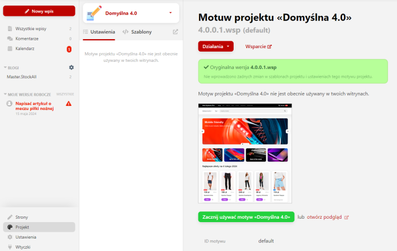Open Wtyczki plugin icon in sidebar
The image size is (397, 251).
click(10, 247)
